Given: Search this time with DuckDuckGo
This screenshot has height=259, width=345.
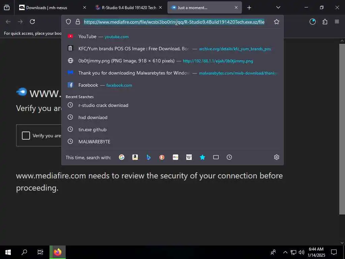Looking at the screenshot, I should (x=162, y=157).
